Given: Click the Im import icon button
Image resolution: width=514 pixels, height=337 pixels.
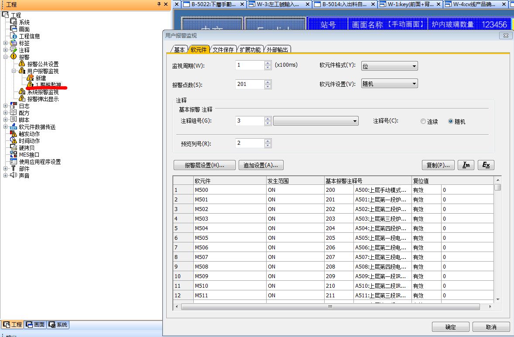Looking at the screenshot, I should pos(466,165).
